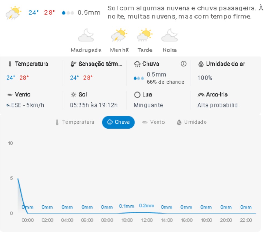Image resolution: width=264 pixels, height=234 pixels.
Task: Click the sun icon beside Sol
Action: (x=73, y=95)
